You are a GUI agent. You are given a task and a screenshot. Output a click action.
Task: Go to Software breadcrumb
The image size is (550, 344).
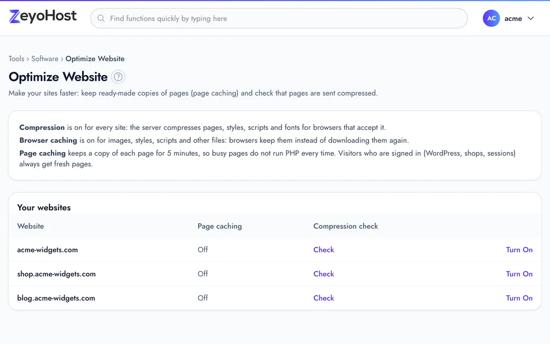click(45, 58)
